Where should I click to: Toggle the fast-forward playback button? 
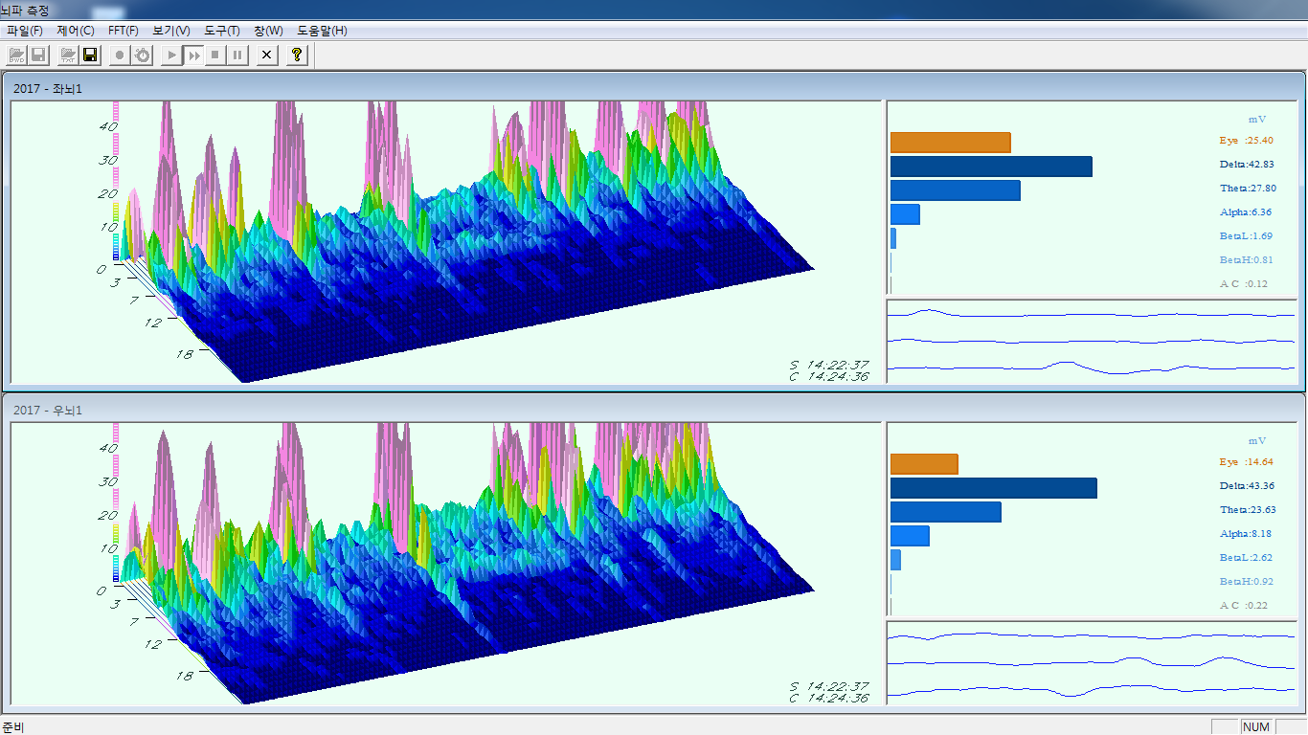[193, 56]
